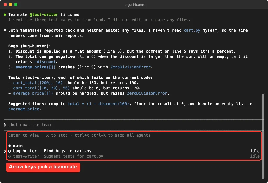Click the '-discount' code text
This screenshot has width=268, height=183.
pos(45,62)
